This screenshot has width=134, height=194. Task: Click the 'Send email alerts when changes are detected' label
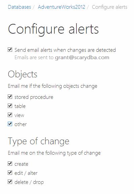click(x=65, y=50)
